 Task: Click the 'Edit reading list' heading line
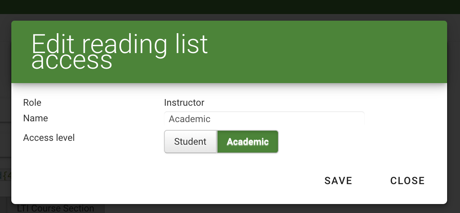pyautogui.click(x=119, y=44)
